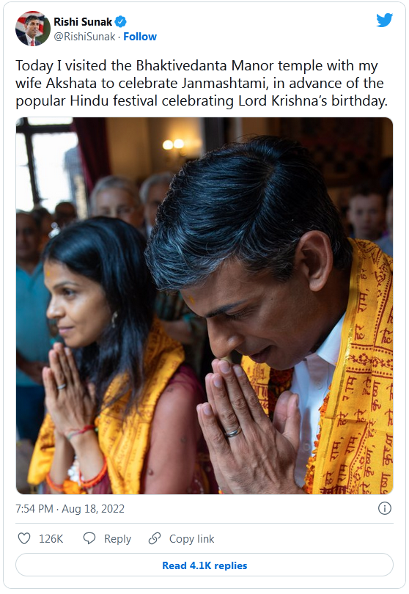Follow the @RishiSunak account
The image size is (409, 594).
click(x=140, y=37)
